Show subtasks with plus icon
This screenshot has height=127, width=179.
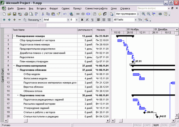14,20
